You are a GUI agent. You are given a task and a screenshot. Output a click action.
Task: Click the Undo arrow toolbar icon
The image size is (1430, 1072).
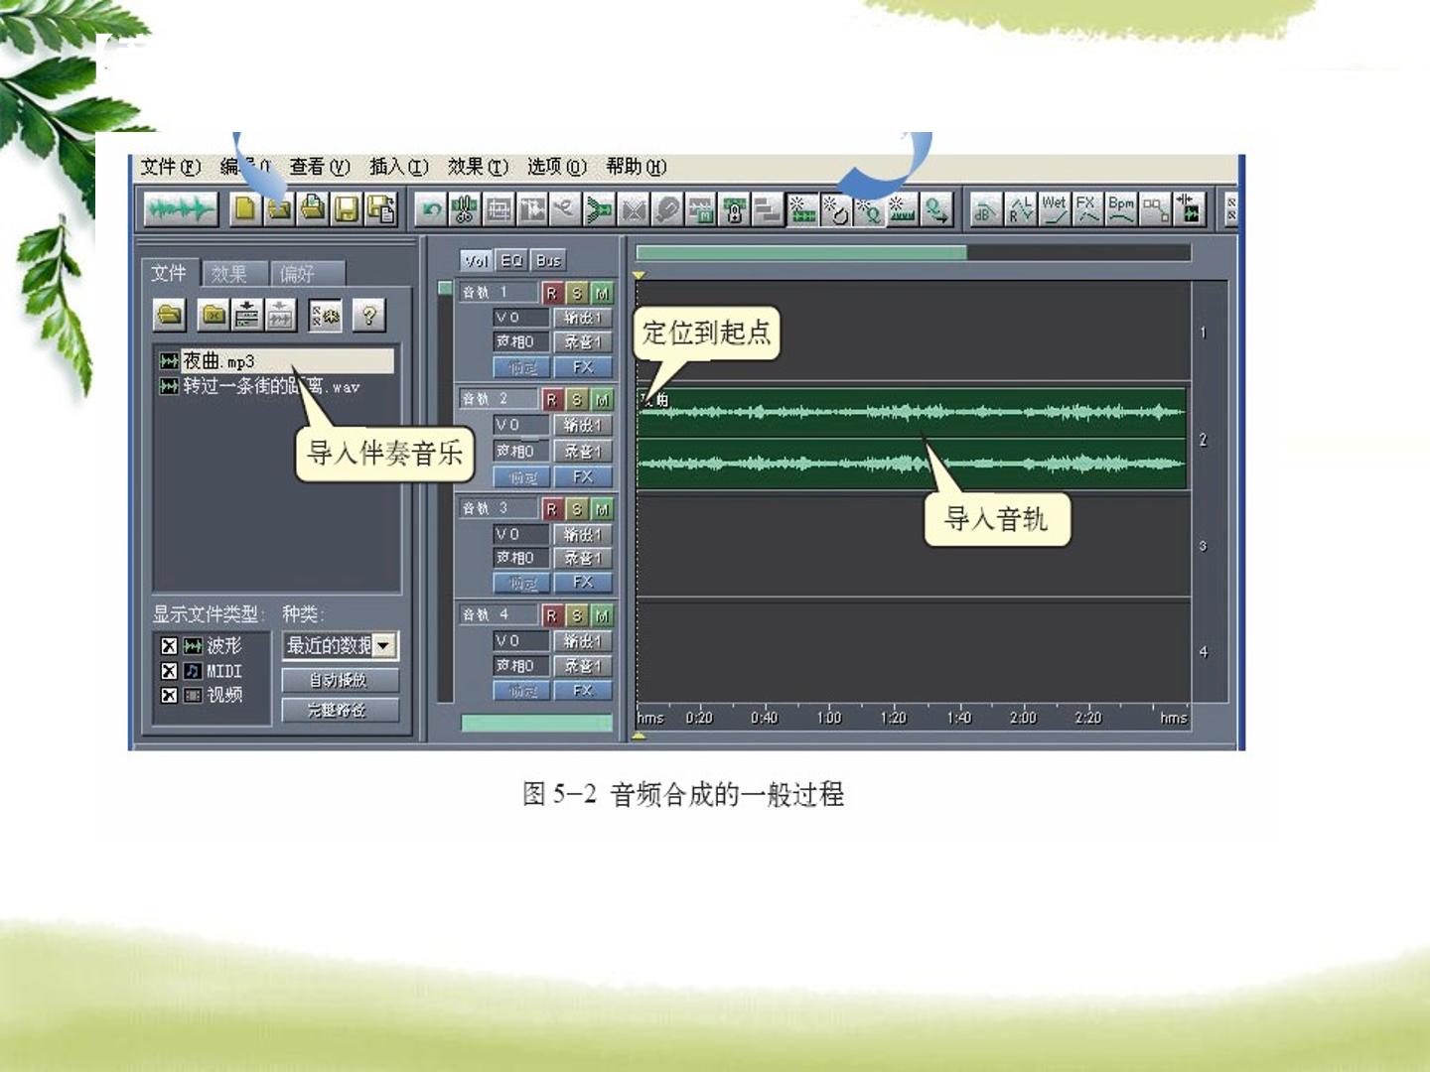(431, 209)
